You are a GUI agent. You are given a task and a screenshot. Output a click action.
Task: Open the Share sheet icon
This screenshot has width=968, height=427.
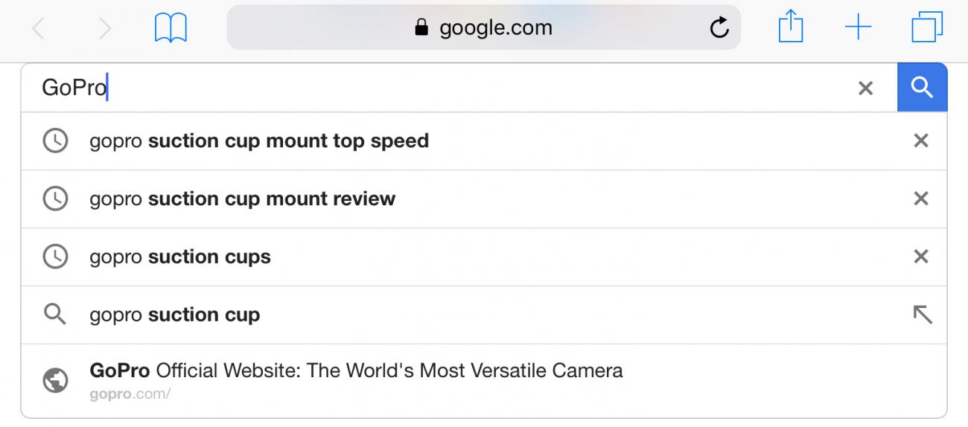791,28
